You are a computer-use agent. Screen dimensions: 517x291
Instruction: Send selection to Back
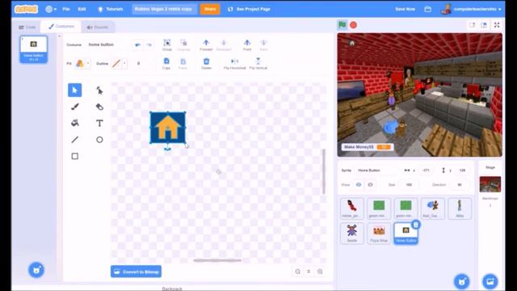pyautogui.click(x=263, y=45)
